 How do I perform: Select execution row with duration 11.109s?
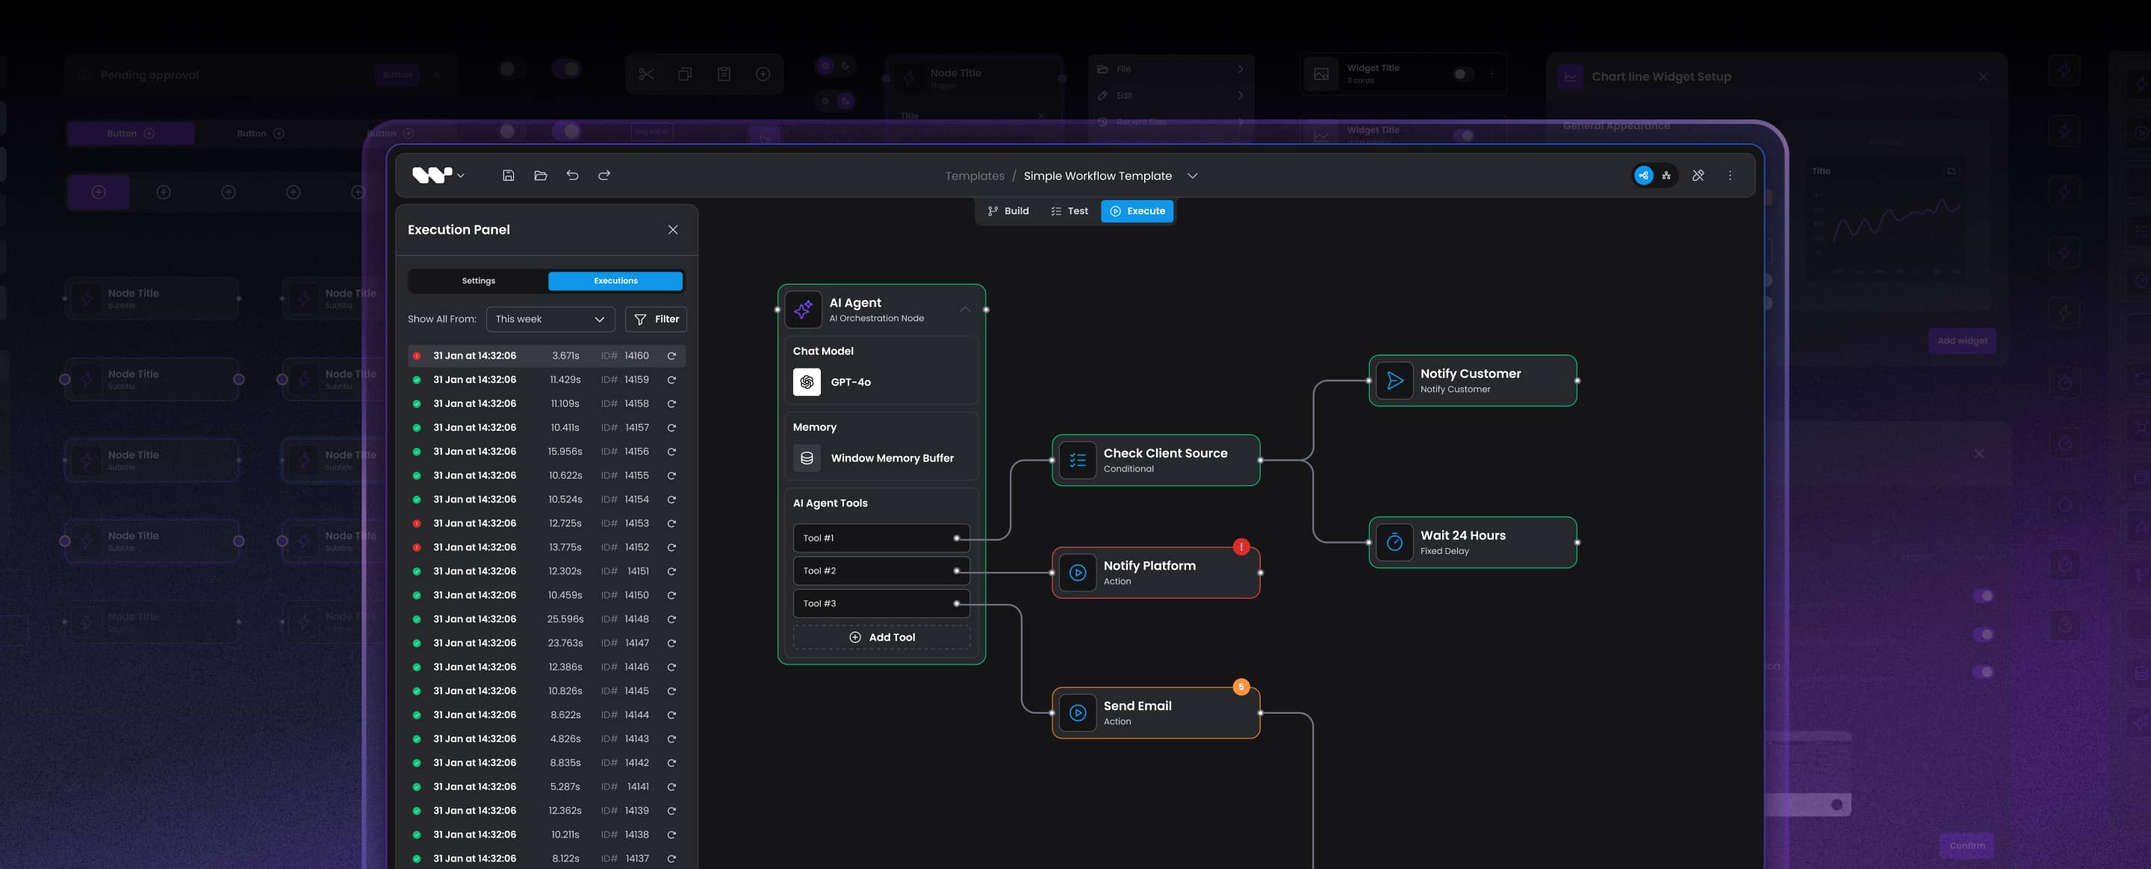(547, 404)
